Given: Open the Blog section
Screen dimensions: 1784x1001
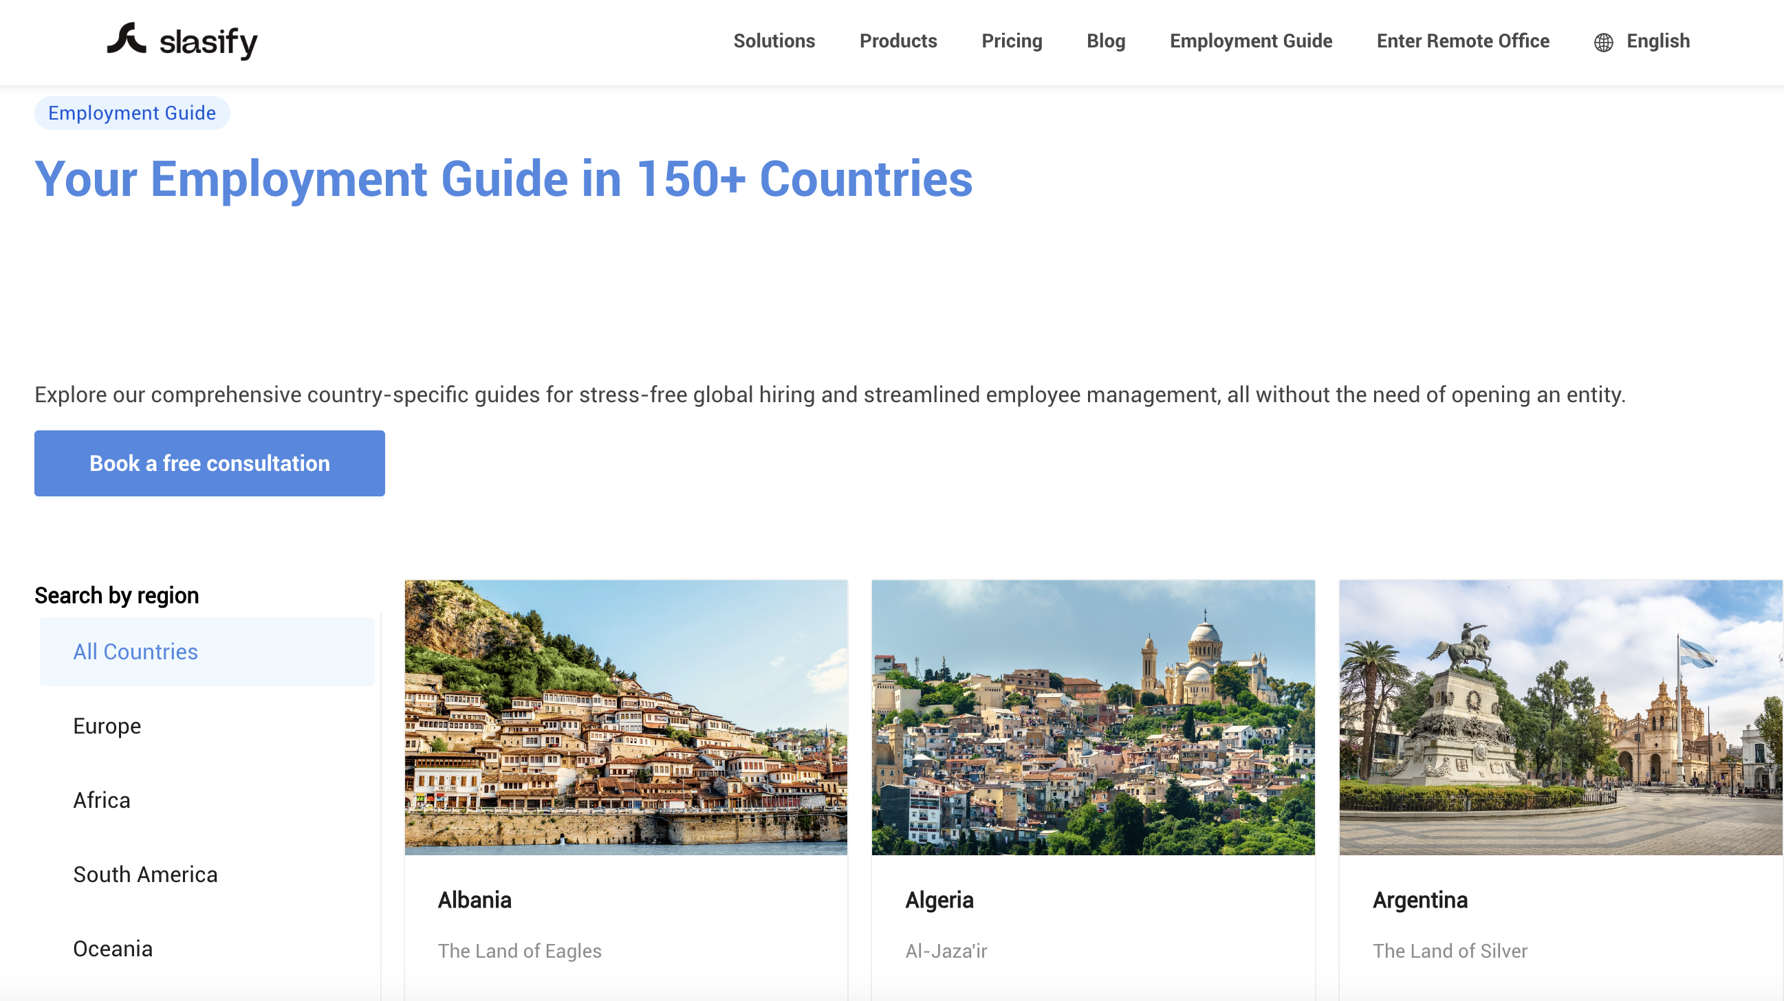Looking at the screenshot, I should (x=1105, y=41).
